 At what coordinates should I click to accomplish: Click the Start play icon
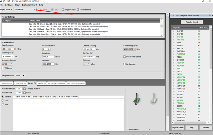(41, 10)
